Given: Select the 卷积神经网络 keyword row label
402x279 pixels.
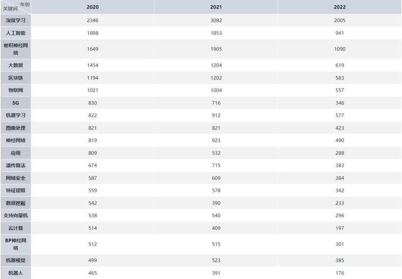Looking at the screenshot, I should point(16,49).
